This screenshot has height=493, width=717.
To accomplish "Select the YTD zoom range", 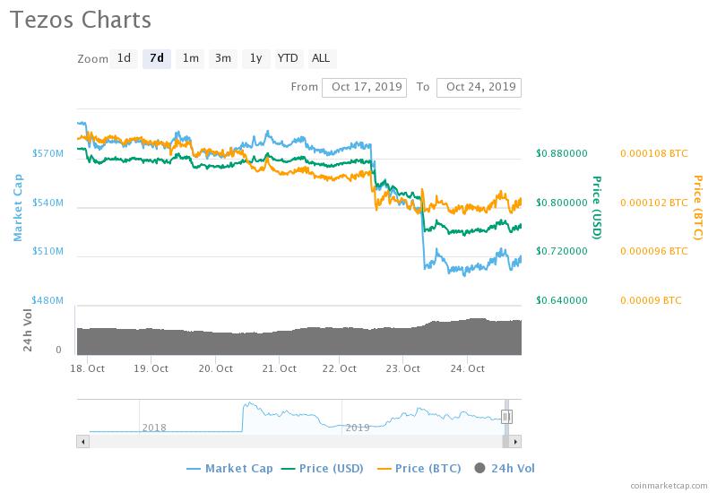I will (x=288, y=58).
